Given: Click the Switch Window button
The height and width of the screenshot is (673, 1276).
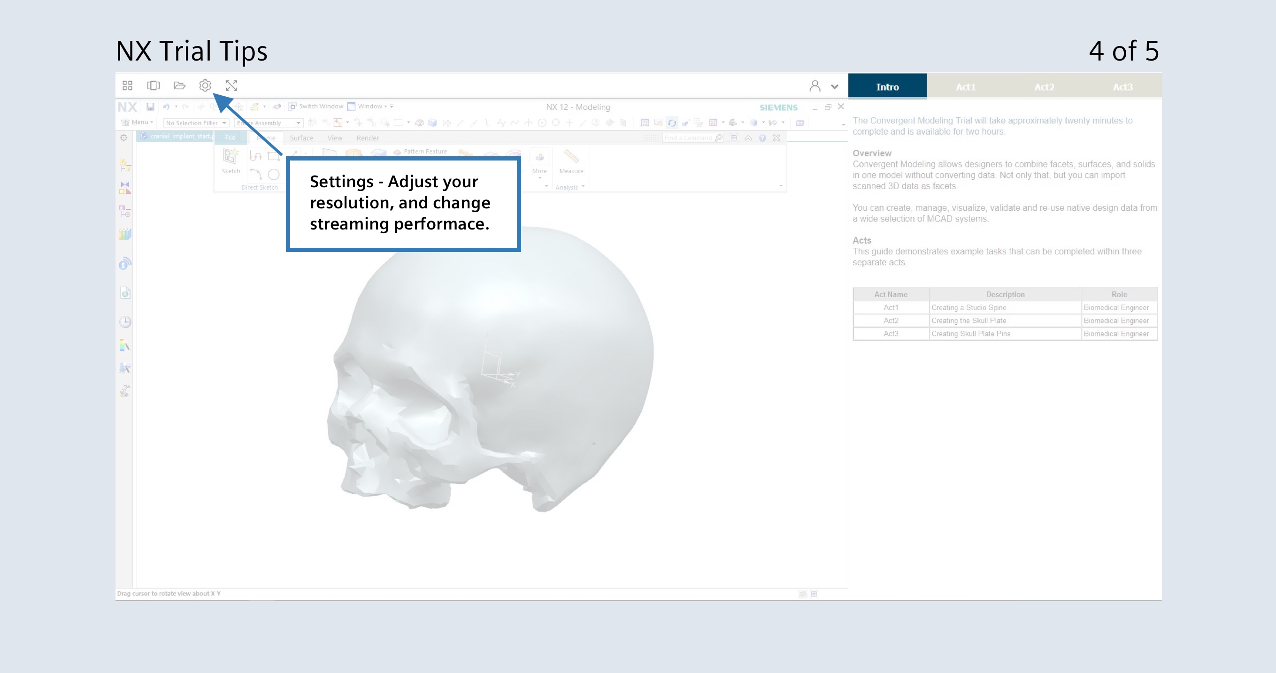Looking at the screenshot, I should (316, 107).
